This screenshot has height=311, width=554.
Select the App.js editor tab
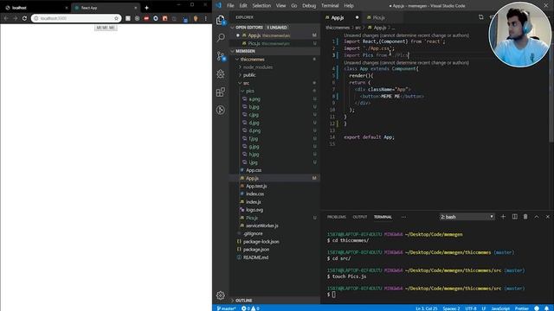coord(342,17)
